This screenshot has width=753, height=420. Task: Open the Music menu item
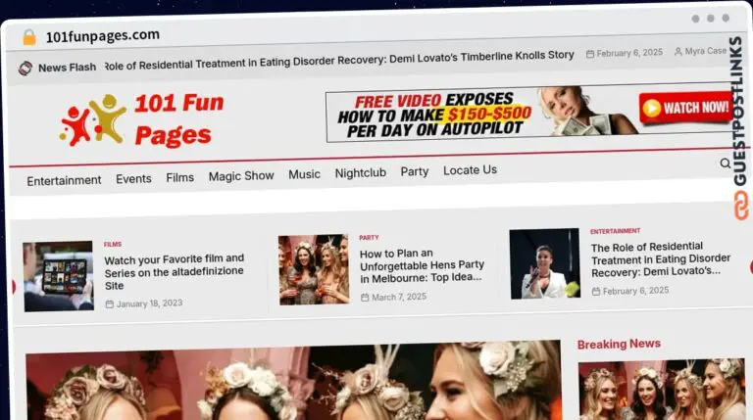click(x=304, y=174)
